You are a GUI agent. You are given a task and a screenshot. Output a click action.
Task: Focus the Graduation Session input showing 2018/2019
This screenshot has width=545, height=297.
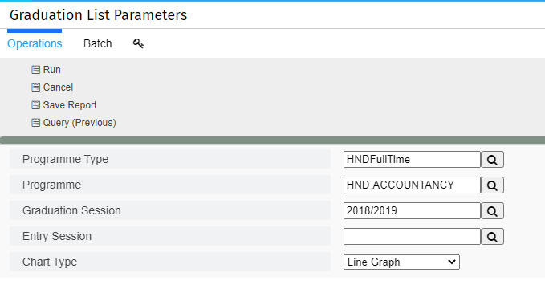click(412, 211)
